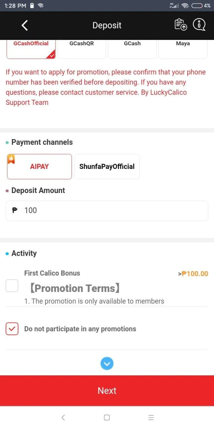
Task: Tap the red Next button
Action: [107, 391]
